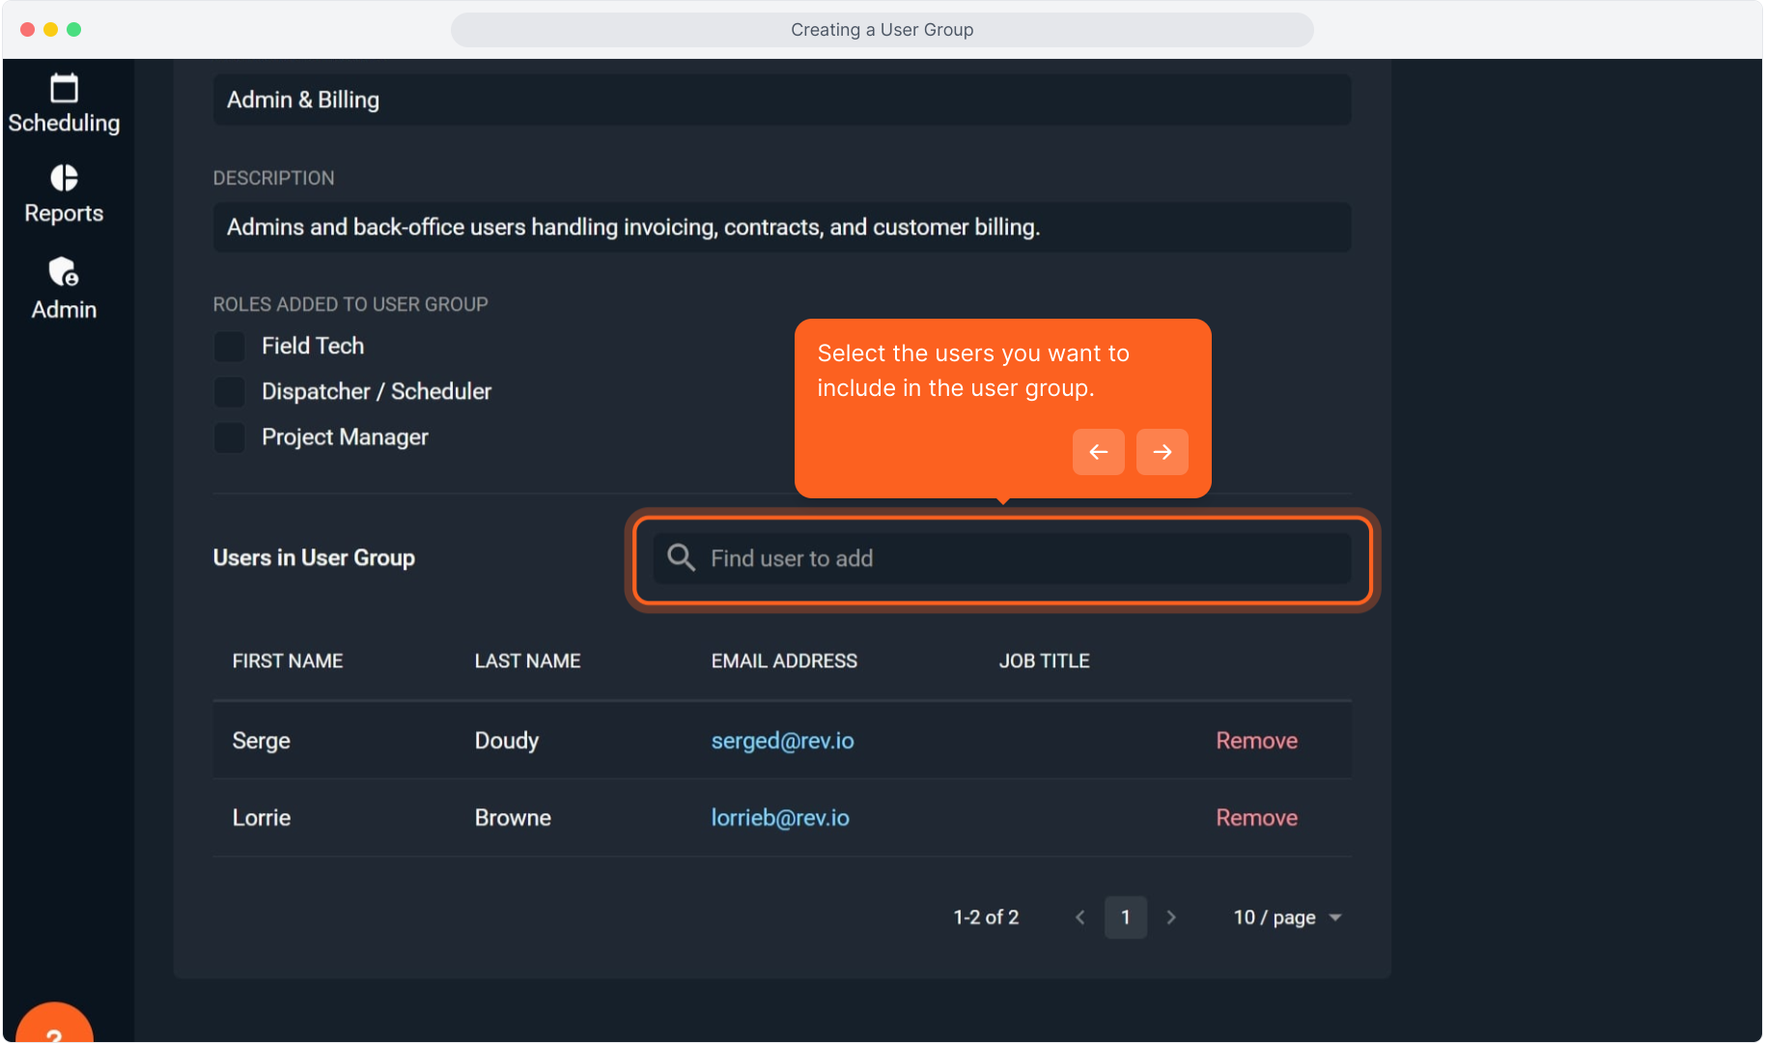Enable the Field Tech role checkbox
This screenshot has width=1765, height=1043.
point(230,346)
